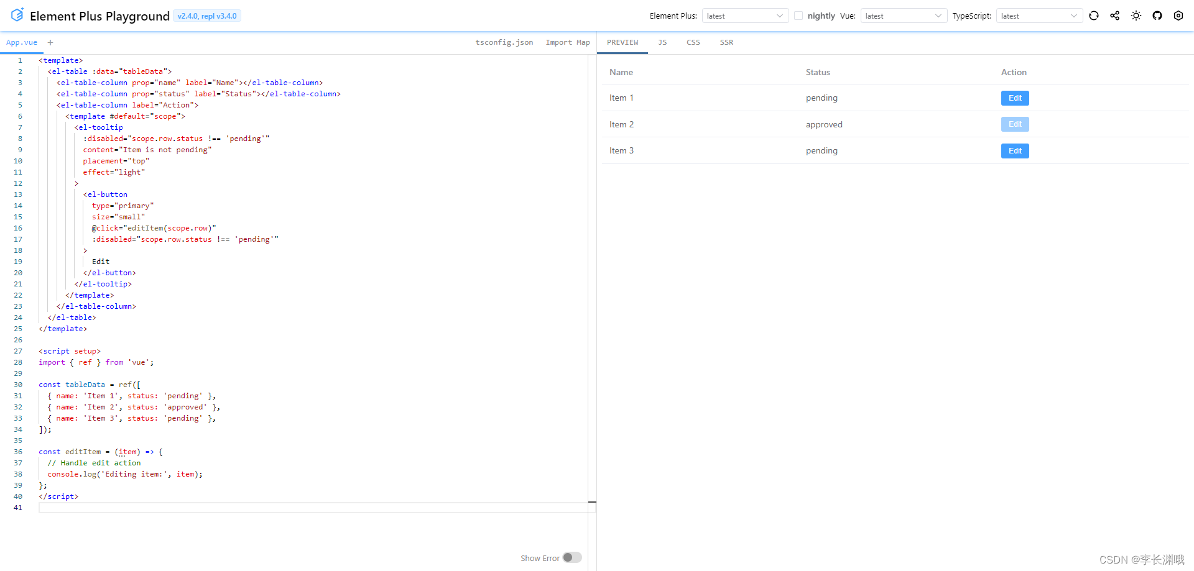
Task: Click the code line 'content="Item is not pending"'
Action: 147,150
